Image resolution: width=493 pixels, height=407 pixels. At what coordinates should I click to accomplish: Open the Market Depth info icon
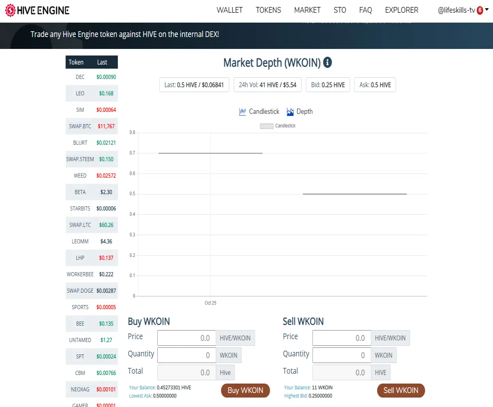tap(327, 62)
